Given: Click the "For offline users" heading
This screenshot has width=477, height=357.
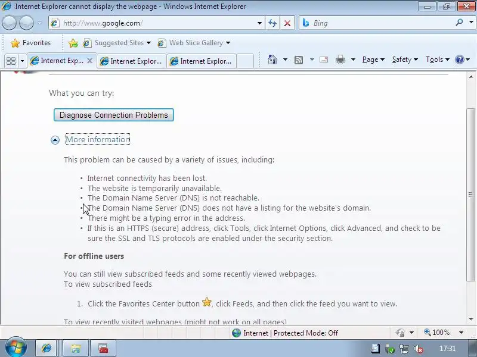Looking at the screenshot, I should [94, 256].
